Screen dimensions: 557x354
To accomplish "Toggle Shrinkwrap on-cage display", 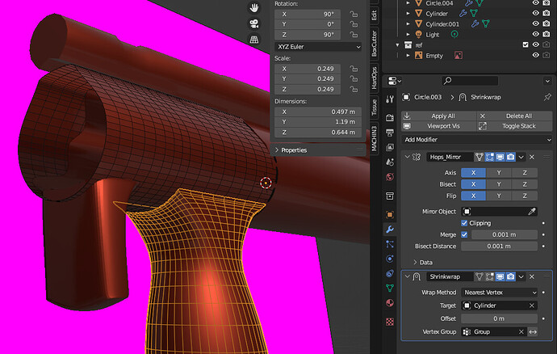I will [480, 276].
